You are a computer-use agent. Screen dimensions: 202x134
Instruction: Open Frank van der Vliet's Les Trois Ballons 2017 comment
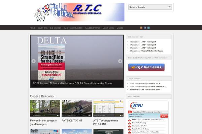click(x=157, y=86)
